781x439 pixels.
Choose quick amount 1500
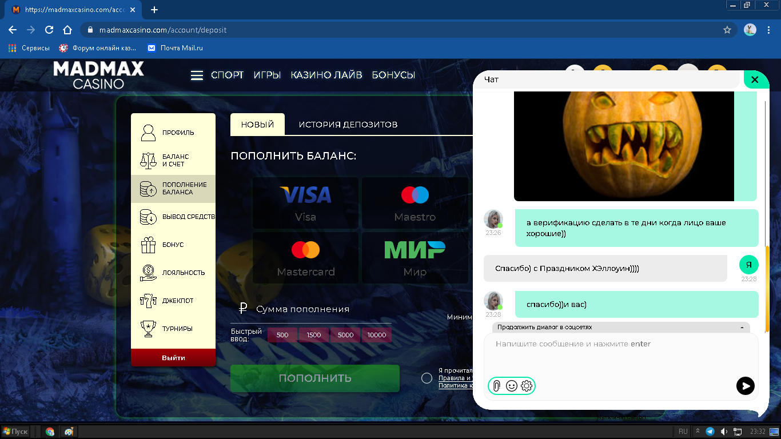314,335
